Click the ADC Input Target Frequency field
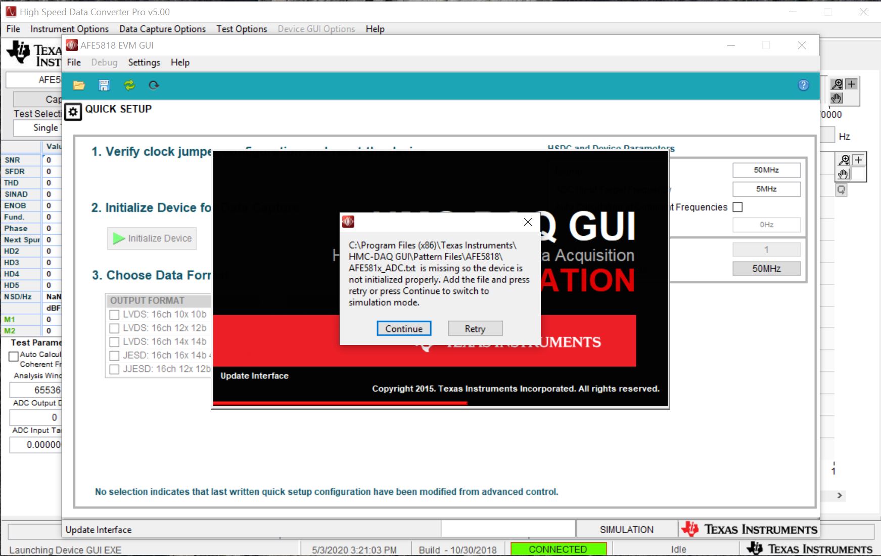The width and height of the screenshot is (881, 556). [x=35, y=445]
